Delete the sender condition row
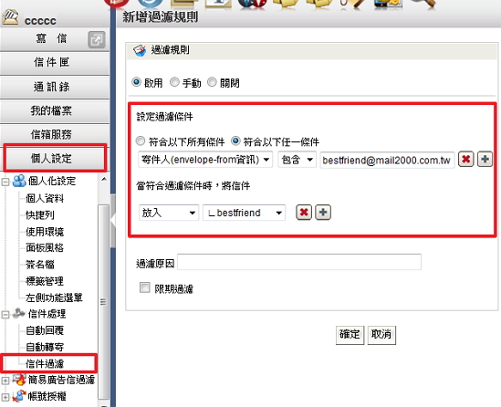The width and height of the screenshot is (501, 407). (x=465, y=159)
